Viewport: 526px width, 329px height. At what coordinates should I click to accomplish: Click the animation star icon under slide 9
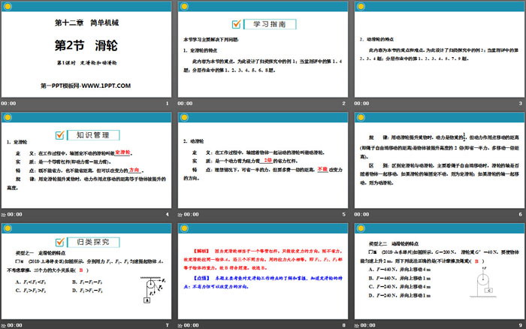click(x=357, y=326)
